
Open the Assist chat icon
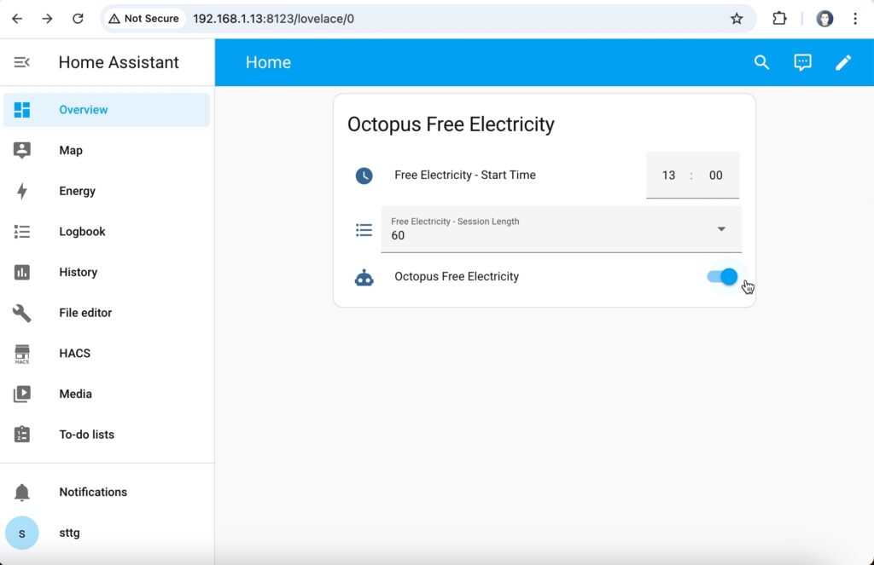(x=802, y=62)
